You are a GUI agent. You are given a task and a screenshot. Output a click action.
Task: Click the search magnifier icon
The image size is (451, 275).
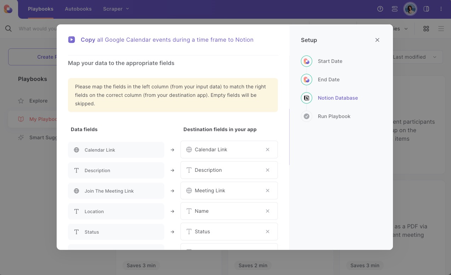tap(8, 29)
